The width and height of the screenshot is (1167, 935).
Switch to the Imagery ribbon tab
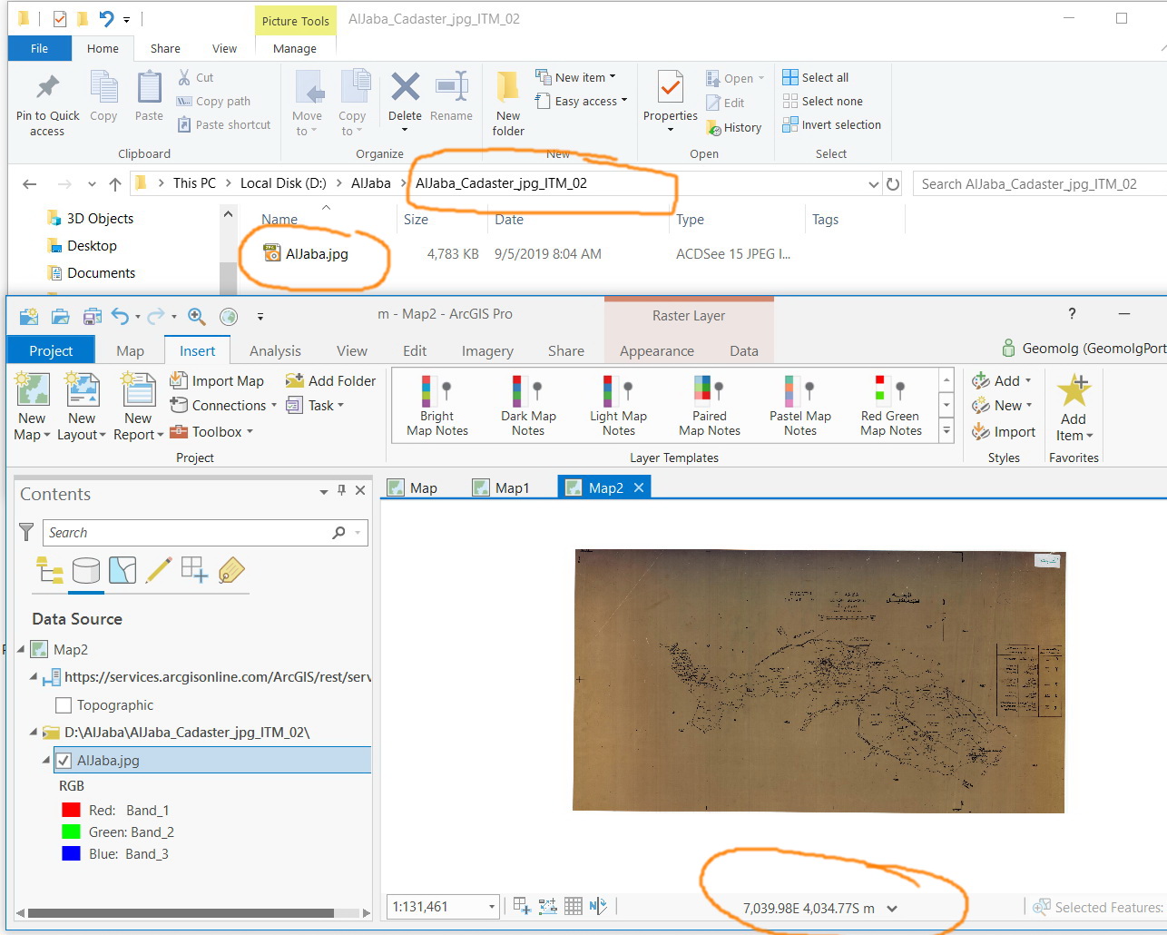coord(487,351)
